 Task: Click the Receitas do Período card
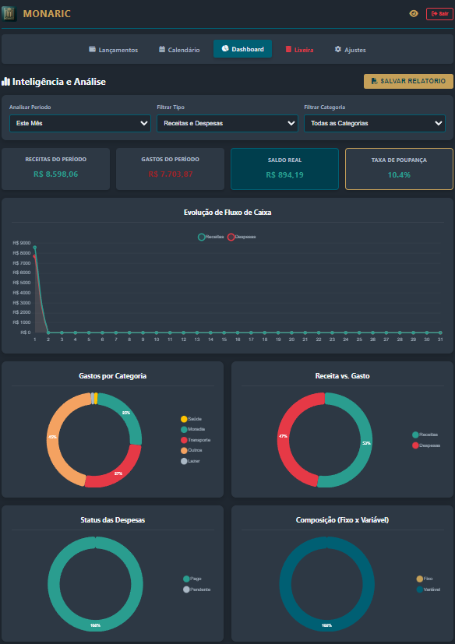click(x=56, y=169)
